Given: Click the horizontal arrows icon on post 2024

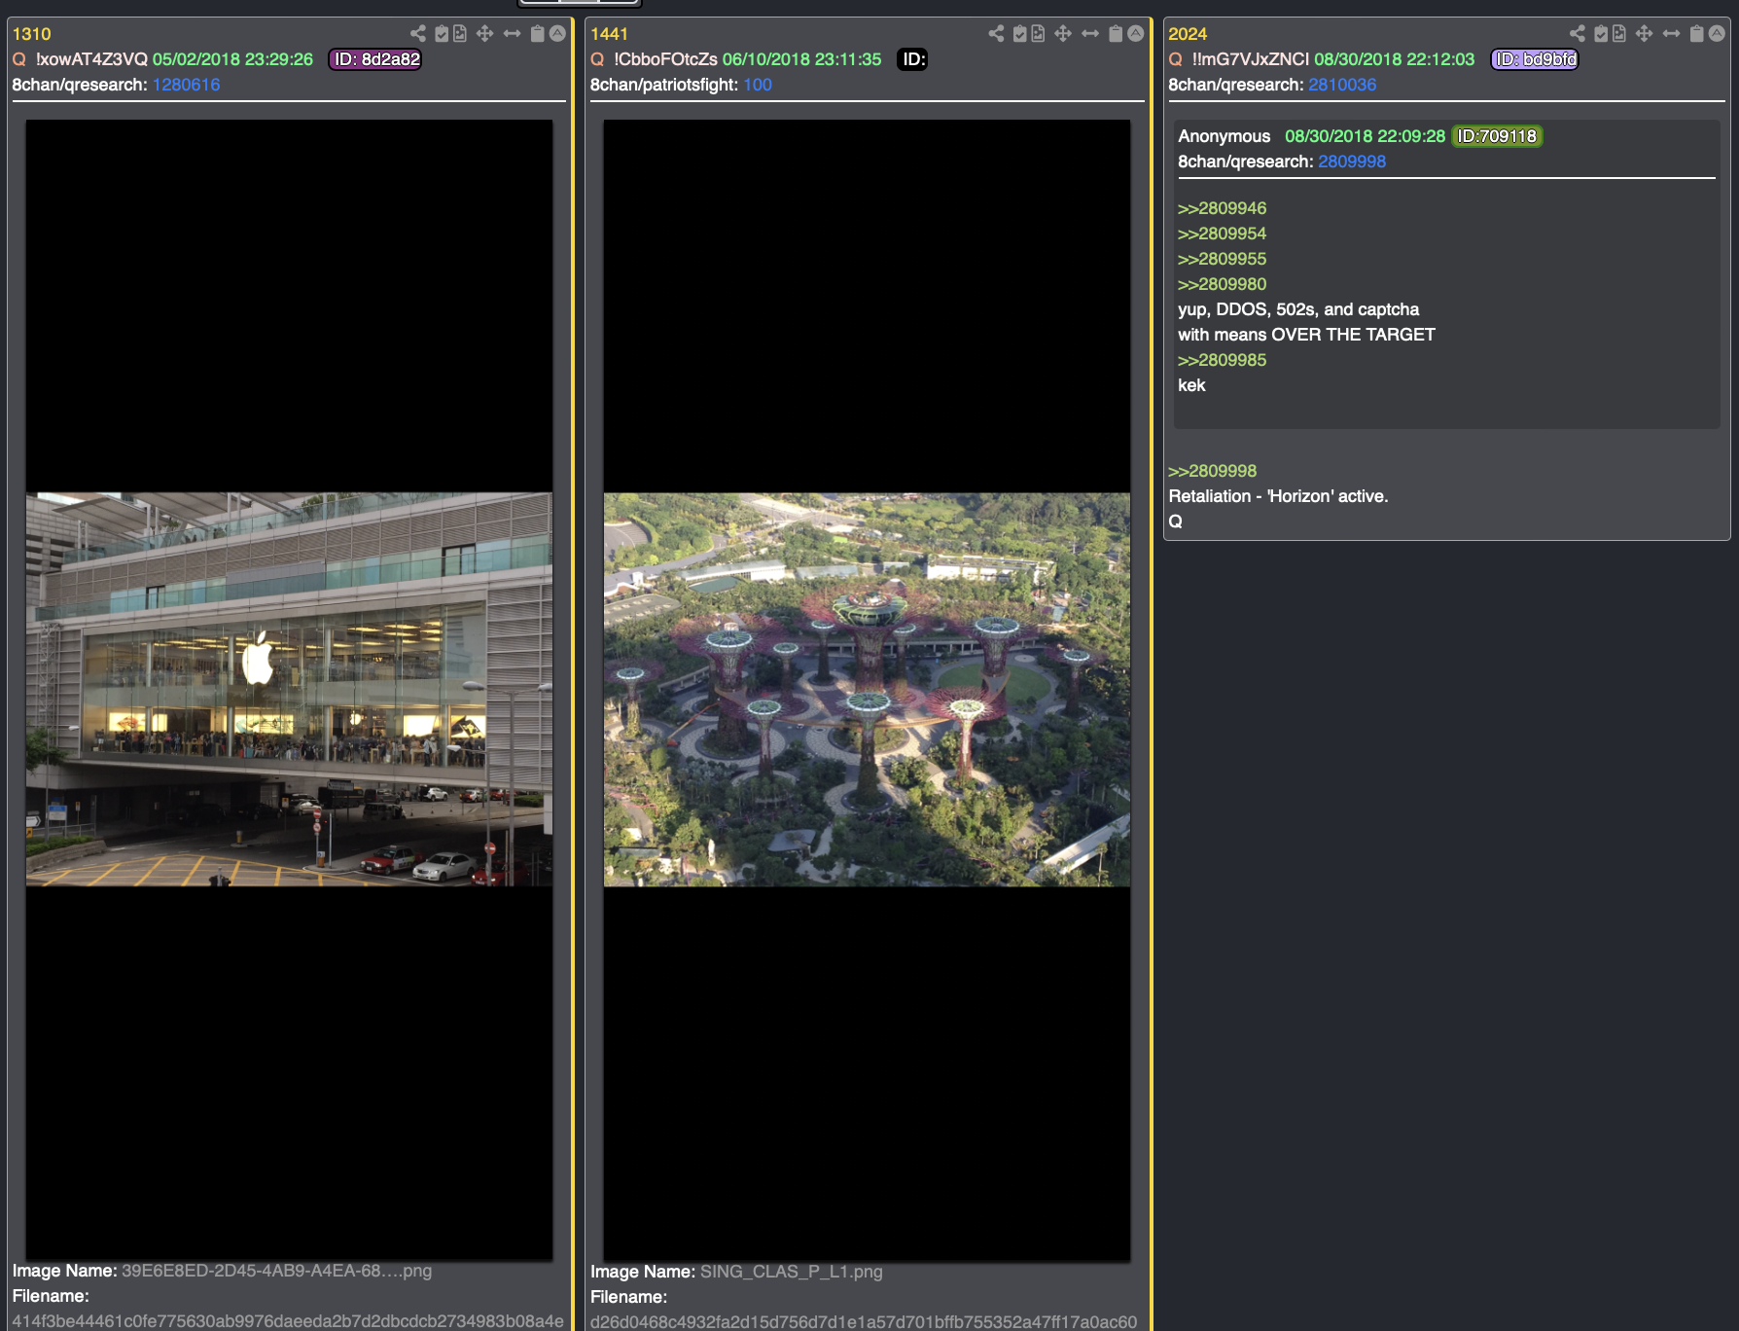Looking at the screenshot, I should click(x=1671, y=33).
